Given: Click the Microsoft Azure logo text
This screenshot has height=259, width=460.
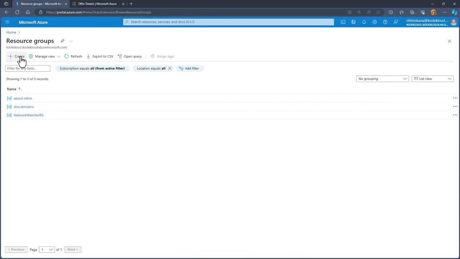Looking at the screenshot, I should tap(33, 22).
